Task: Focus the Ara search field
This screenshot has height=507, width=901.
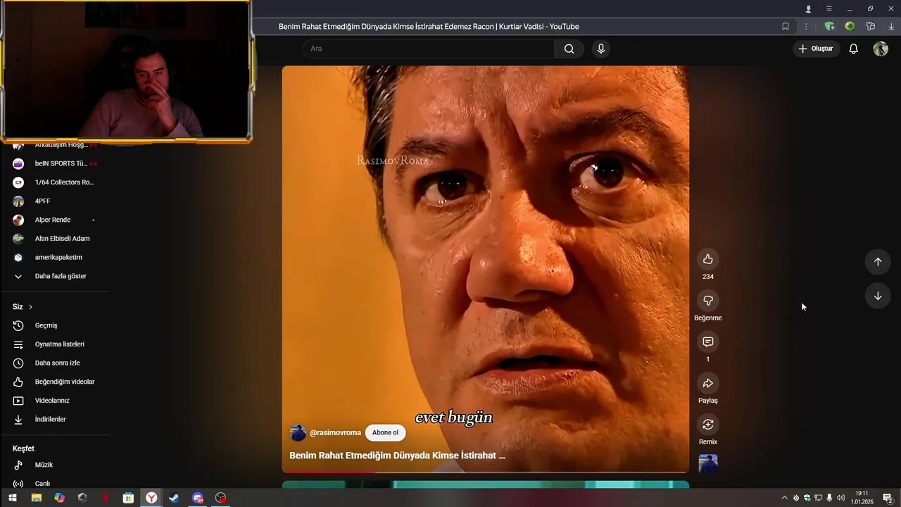Action: [x=429, y=49]
